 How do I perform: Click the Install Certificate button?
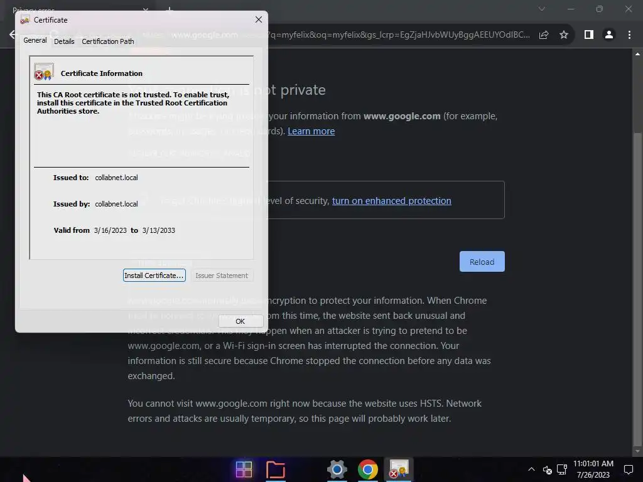click(x=154, y=276)
